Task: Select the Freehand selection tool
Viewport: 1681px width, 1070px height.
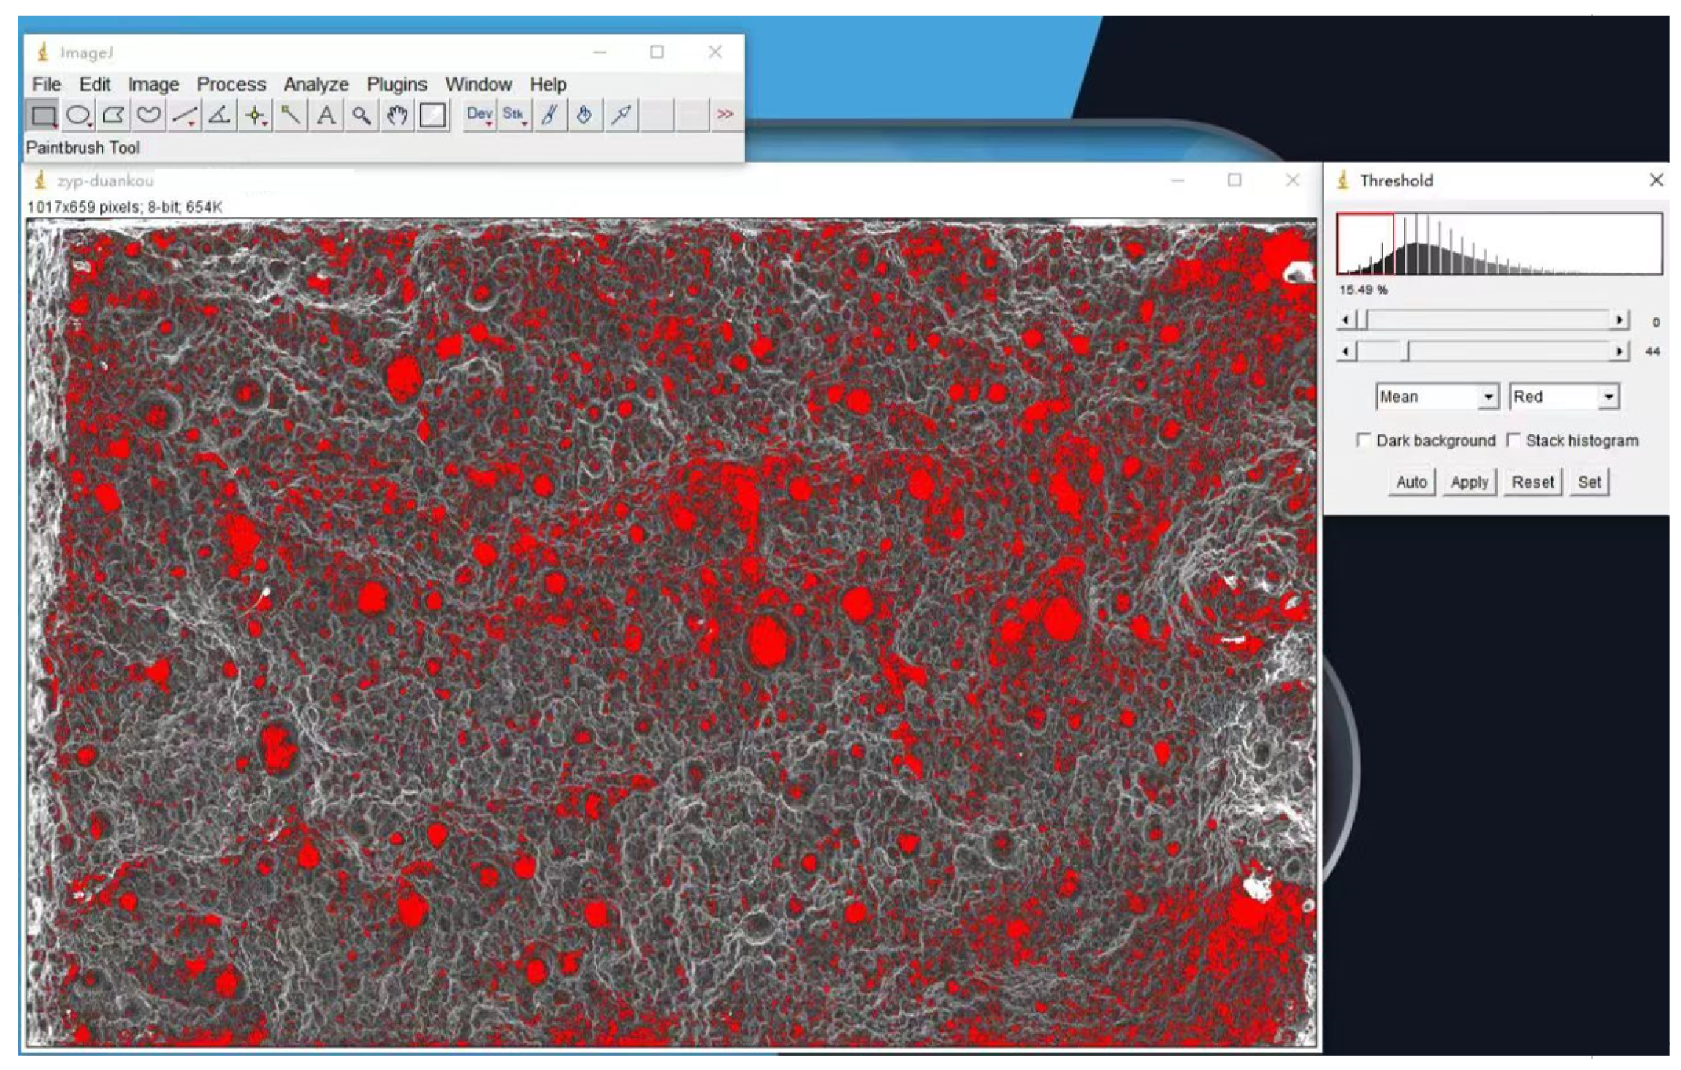Action: pos(148,116)
